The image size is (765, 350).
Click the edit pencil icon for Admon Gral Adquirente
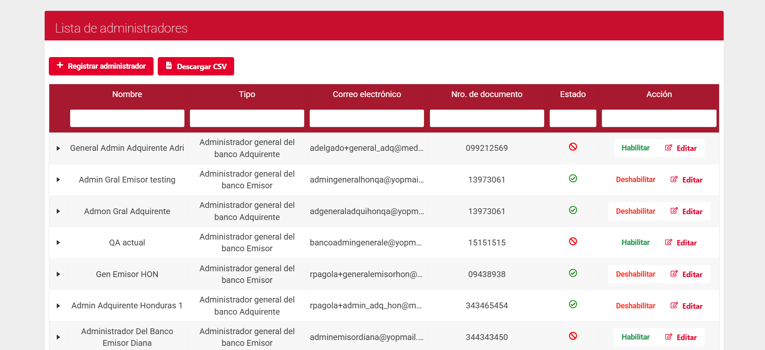point(674,211)
